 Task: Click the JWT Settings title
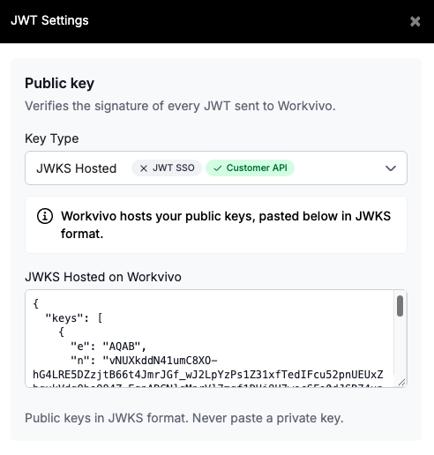pyautogui.click(x=49, y=20)
